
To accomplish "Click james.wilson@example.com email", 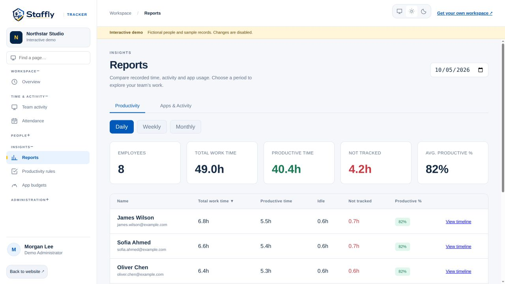I will pos(142,225).
